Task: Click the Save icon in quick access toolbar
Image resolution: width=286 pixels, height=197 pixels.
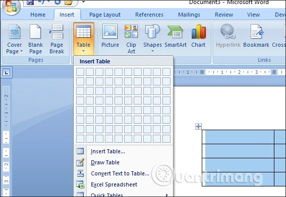Action: 30,2
